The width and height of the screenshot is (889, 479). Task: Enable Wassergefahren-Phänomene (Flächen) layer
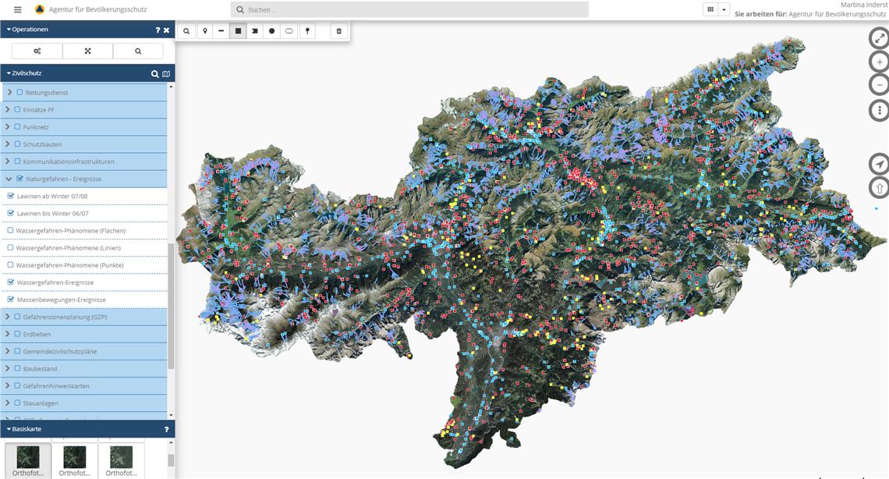point(11,230)
